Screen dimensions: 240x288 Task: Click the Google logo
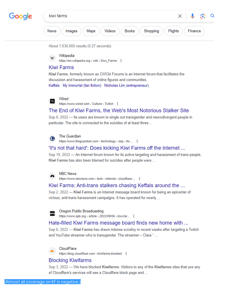click(20, 16)
